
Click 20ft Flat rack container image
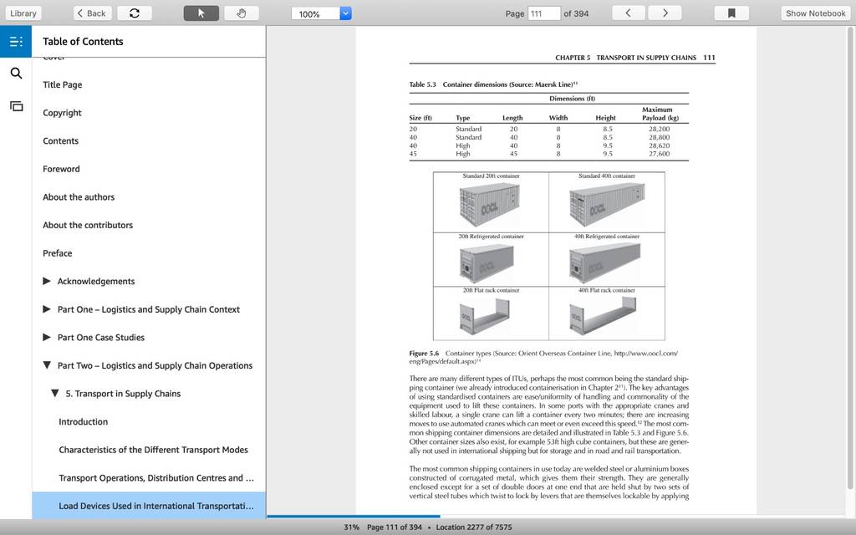[x=485, y=315]
